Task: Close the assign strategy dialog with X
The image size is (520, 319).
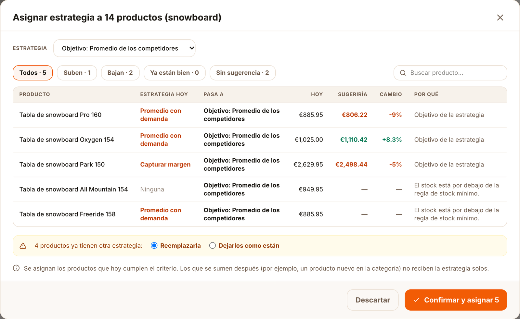Action: click(x=500, y=18)
